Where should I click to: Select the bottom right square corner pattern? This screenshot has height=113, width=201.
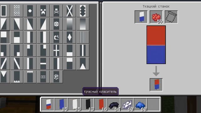pos(17,50)
